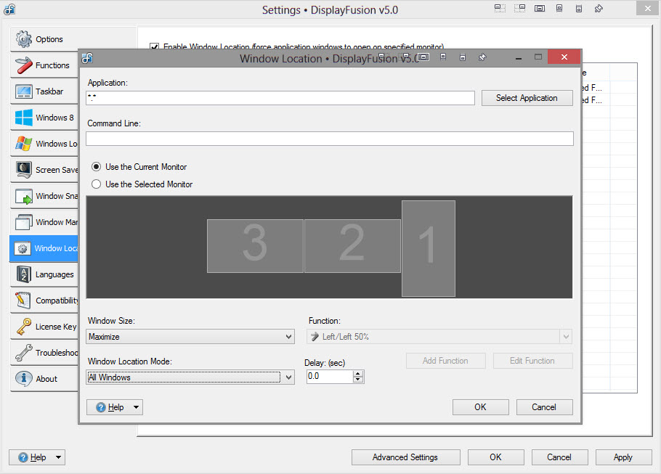Click the pin icon in Settings title bar
This screenshot has height=474, width=661.
599,9
